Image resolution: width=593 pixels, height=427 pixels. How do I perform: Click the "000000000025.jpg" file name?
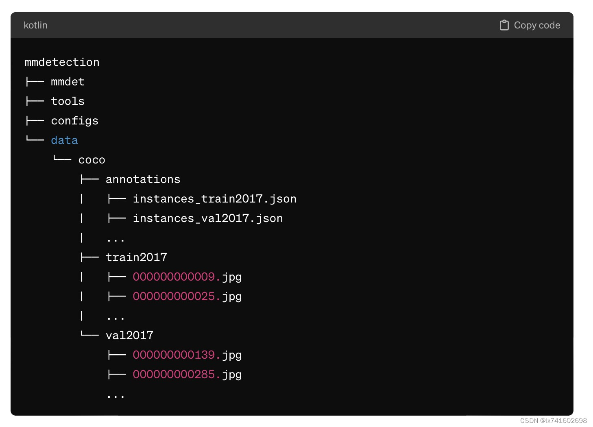(187, 296)
